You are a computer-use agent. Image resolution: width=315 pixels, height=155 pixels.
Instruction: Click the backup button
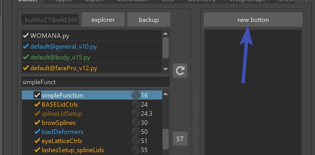point(149,19)
